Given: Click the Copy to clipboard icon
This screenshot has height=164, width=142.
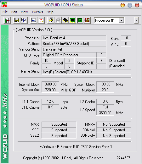Looking at the screenshot, I should [x=24, y=20].
